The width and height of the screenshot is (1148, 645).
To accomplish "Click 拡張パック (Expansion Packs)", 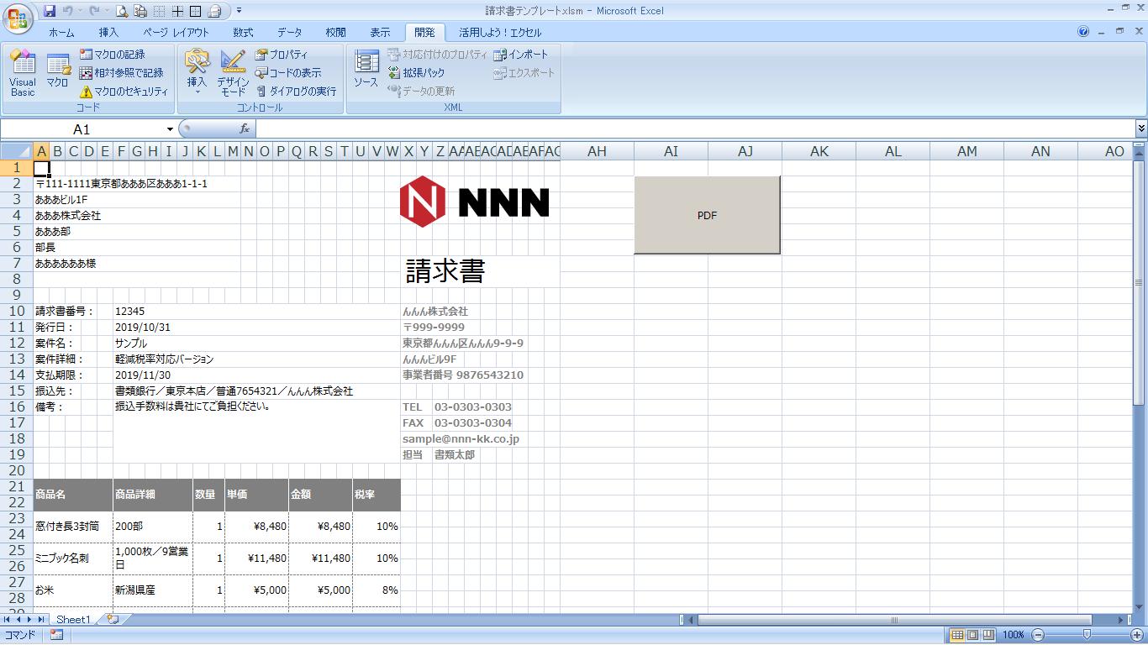I will 416,73.
